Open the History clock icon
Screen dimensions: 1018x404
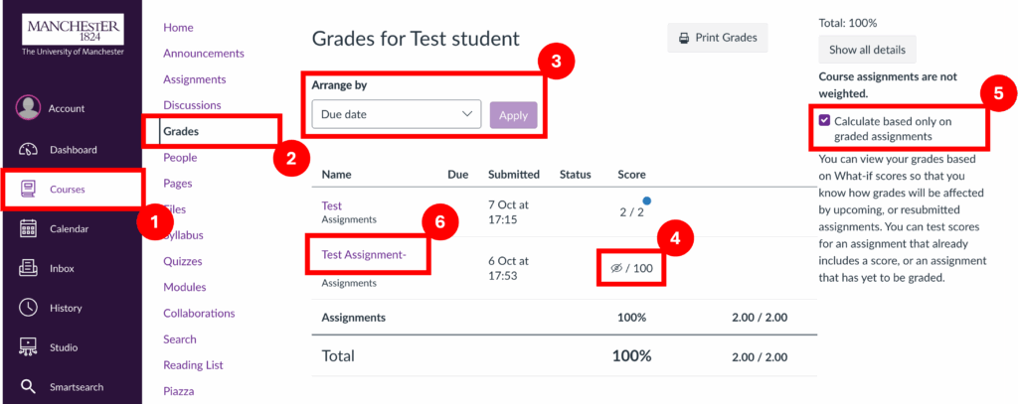point(28,308)
